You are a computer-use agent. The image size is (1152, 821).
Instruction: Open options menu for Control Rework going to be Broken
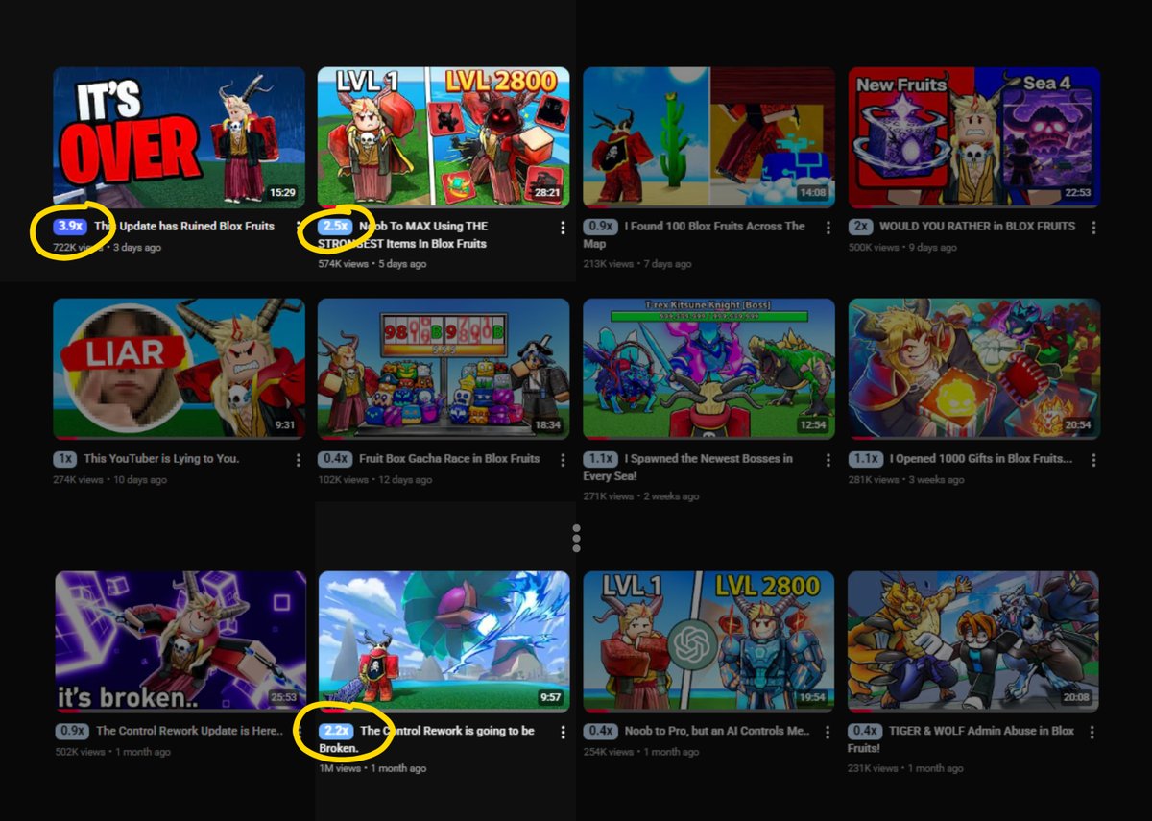click(563, 732)
